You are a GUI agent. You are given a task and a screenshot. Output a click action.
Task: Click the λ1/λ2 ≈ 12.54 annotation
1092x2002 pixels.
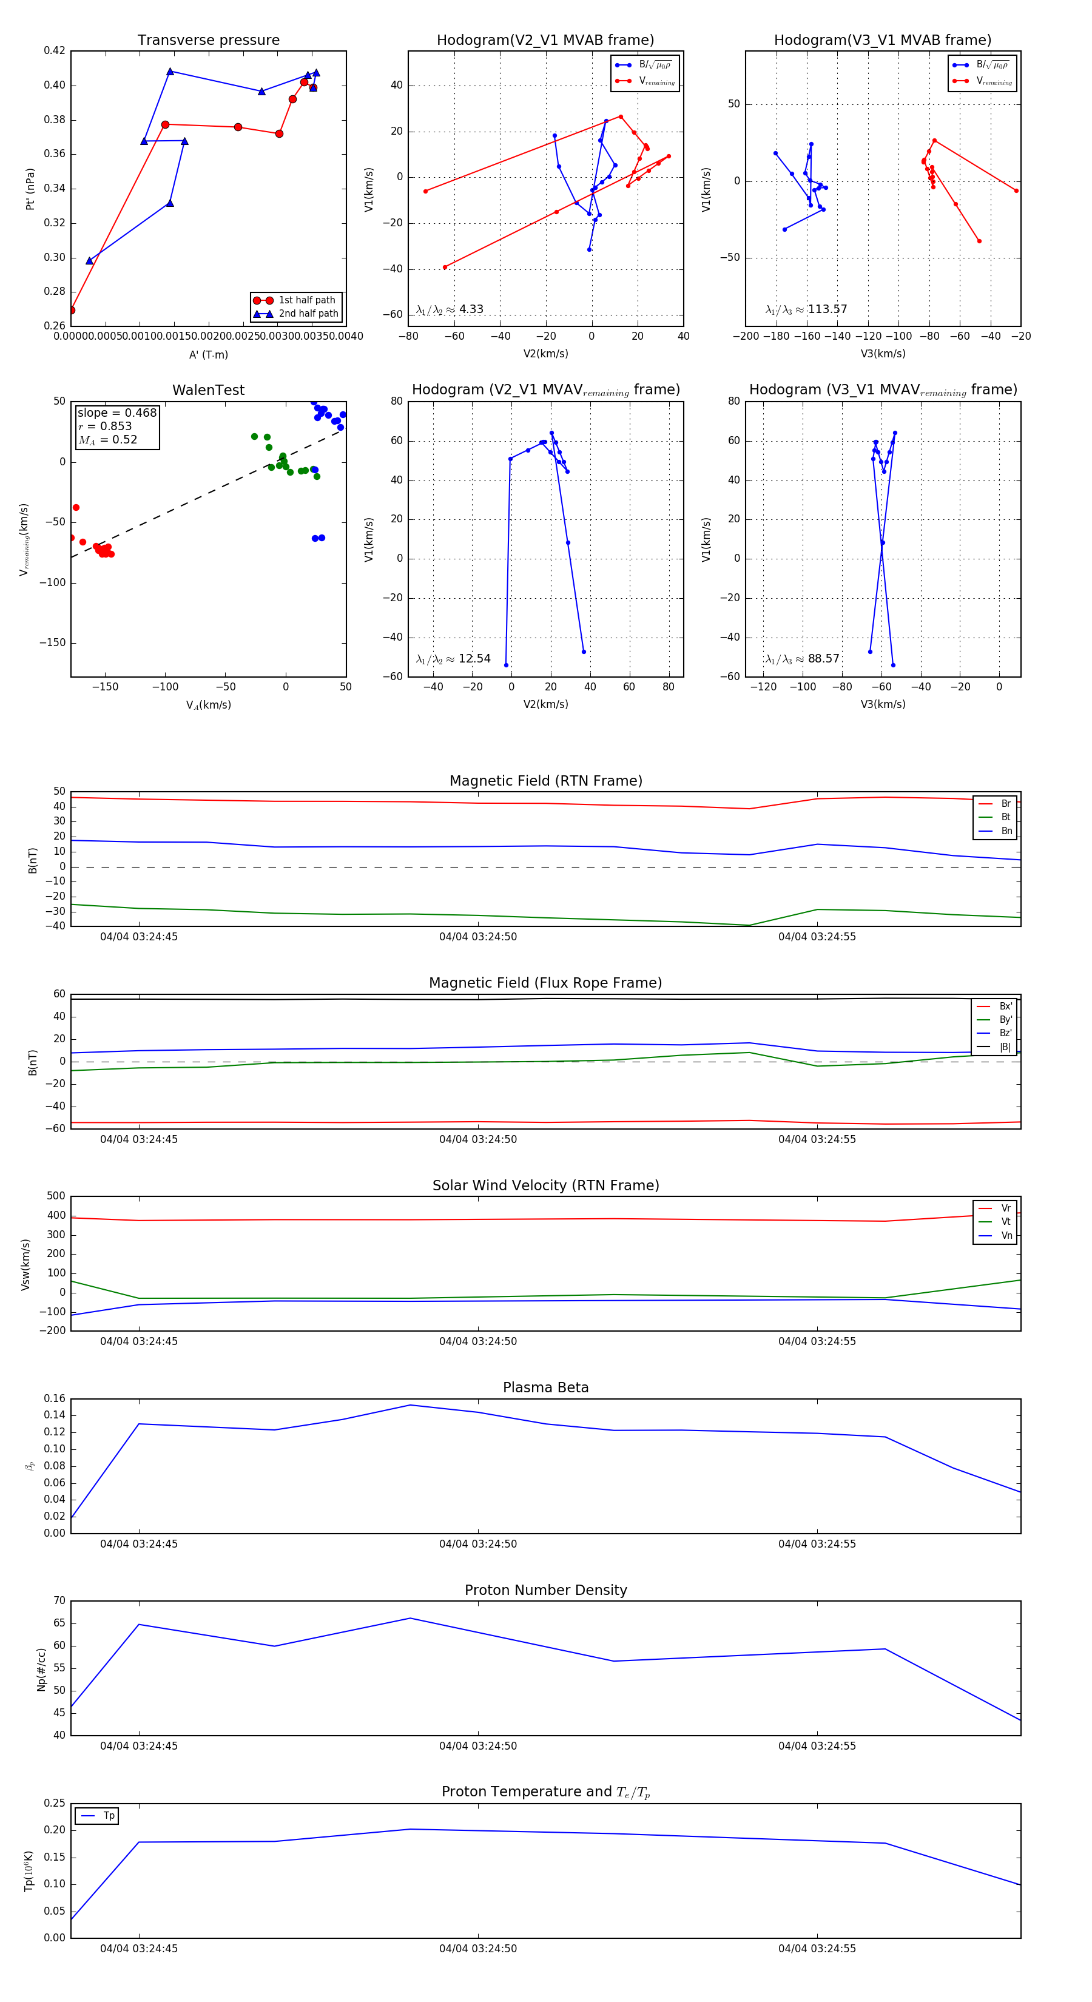(453, 659)
